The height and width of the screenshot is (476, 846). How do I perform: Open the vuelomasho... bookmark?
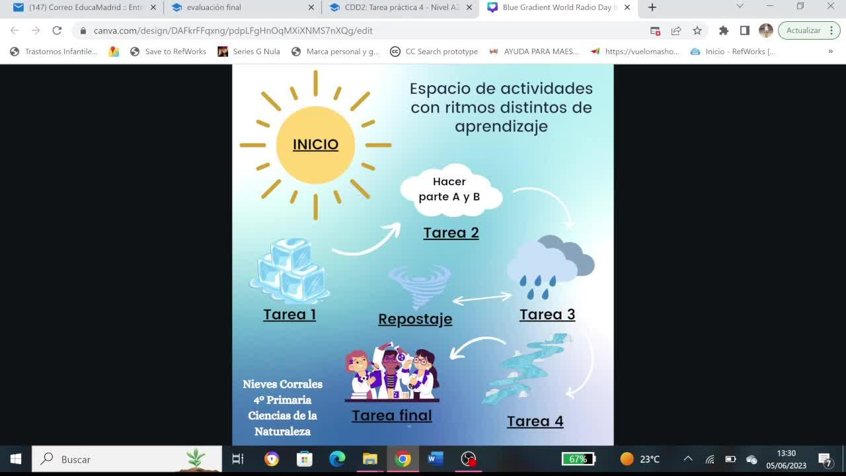635,52
